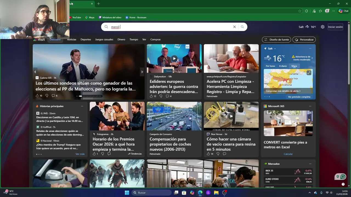Open Compensación para propietarios de coches card
This screenshot has height=197, width=351.
click(x=174, y=129)
